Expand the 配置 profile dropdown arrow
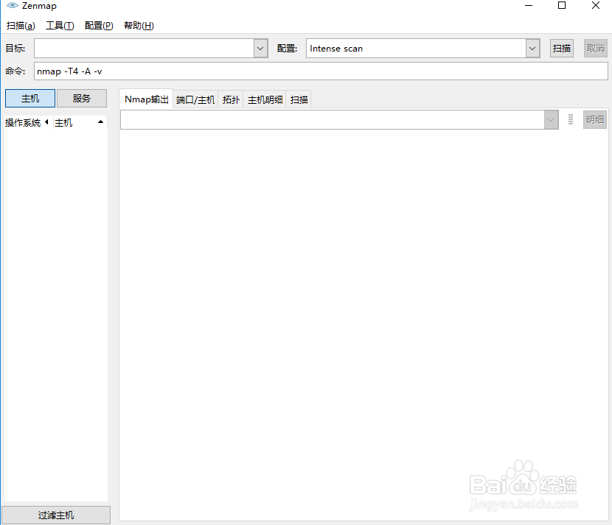The width and height of the screenshot is (612, 525). point(532,49)
